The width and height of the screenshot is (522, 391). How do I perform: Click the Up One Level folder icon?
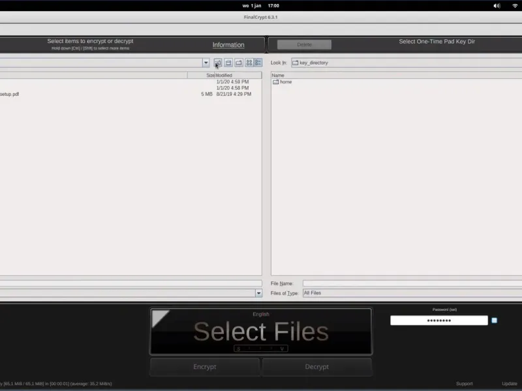pyautogui.click(x=218, y=63)
